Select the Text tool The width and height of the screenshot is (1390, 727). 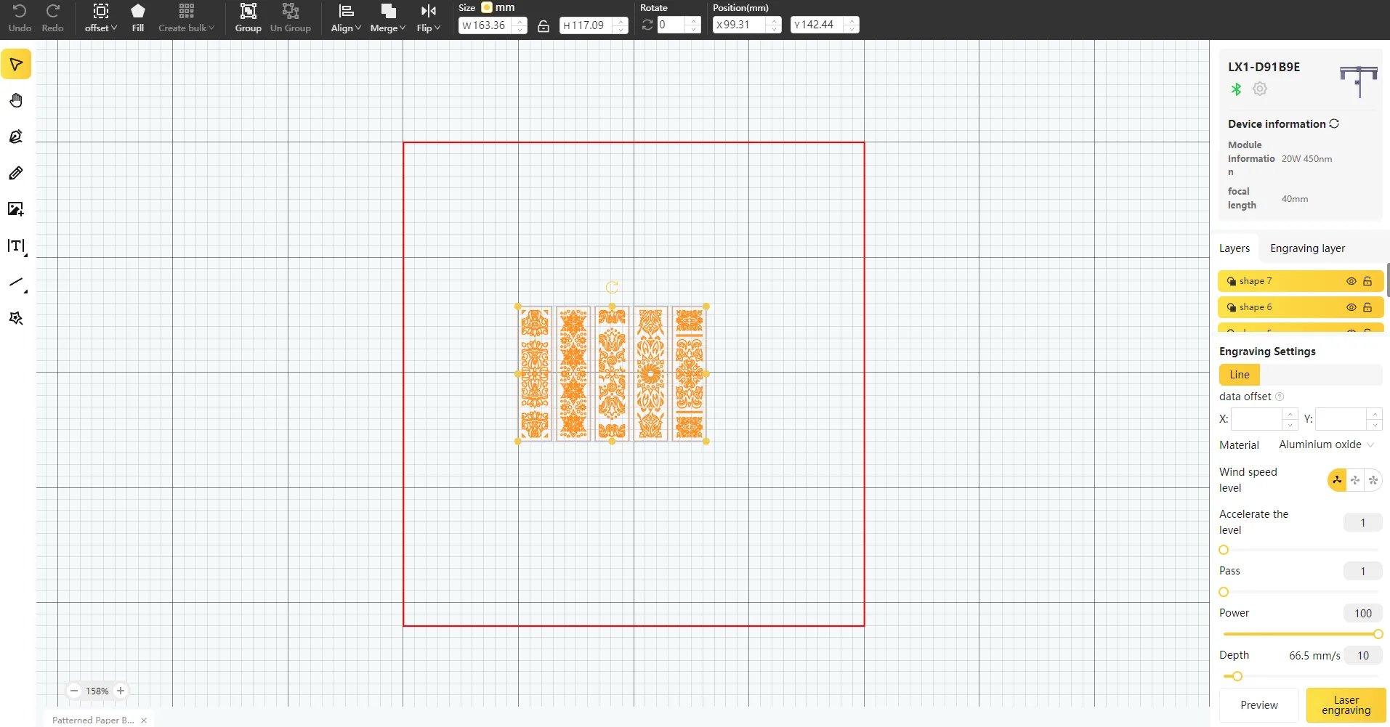point(16,246)
